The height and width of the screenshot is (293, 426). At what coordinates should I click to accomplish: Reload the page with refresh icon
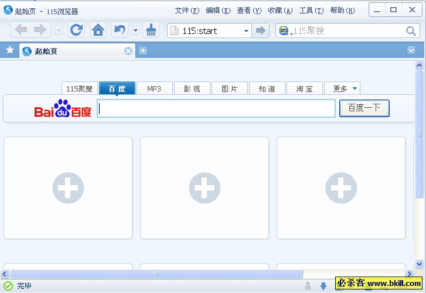76,30
